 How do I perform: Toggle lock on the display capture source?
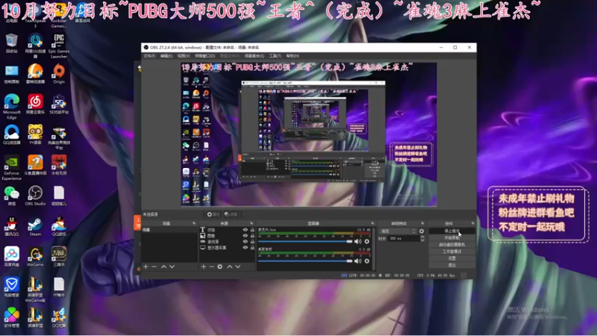(x=252, y=248)
